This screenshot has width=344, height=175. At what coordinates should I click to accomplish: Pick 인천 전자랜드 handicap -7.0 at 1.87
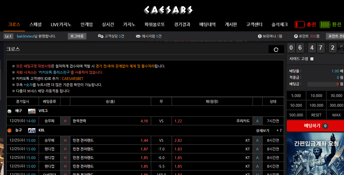tap(110, 149)
